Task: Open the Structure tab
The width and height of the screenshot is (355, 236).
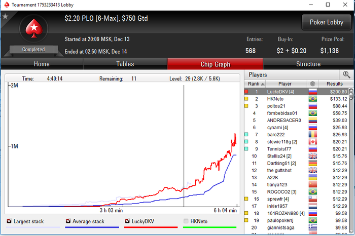Action: 308,64
